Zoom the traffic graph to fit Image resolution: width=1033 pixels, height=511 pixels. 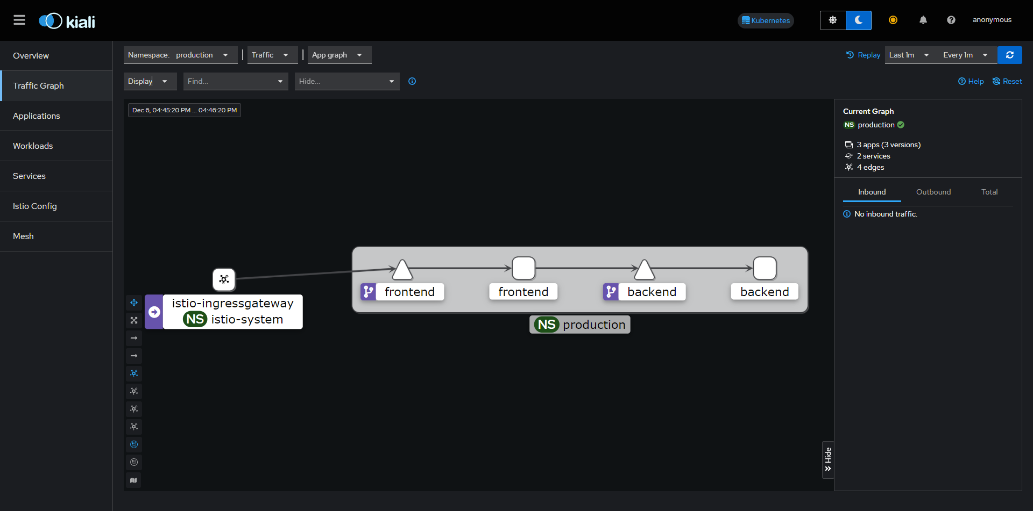point(133,320)
